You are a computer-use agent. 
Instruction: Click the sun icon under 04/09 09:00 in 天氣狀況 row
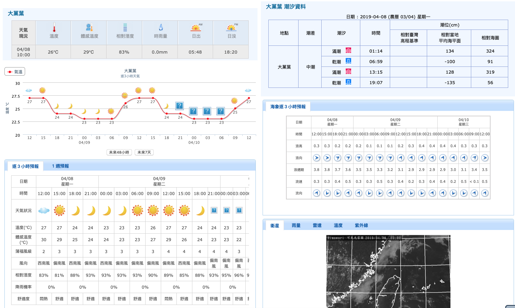(x=153, y=211)
